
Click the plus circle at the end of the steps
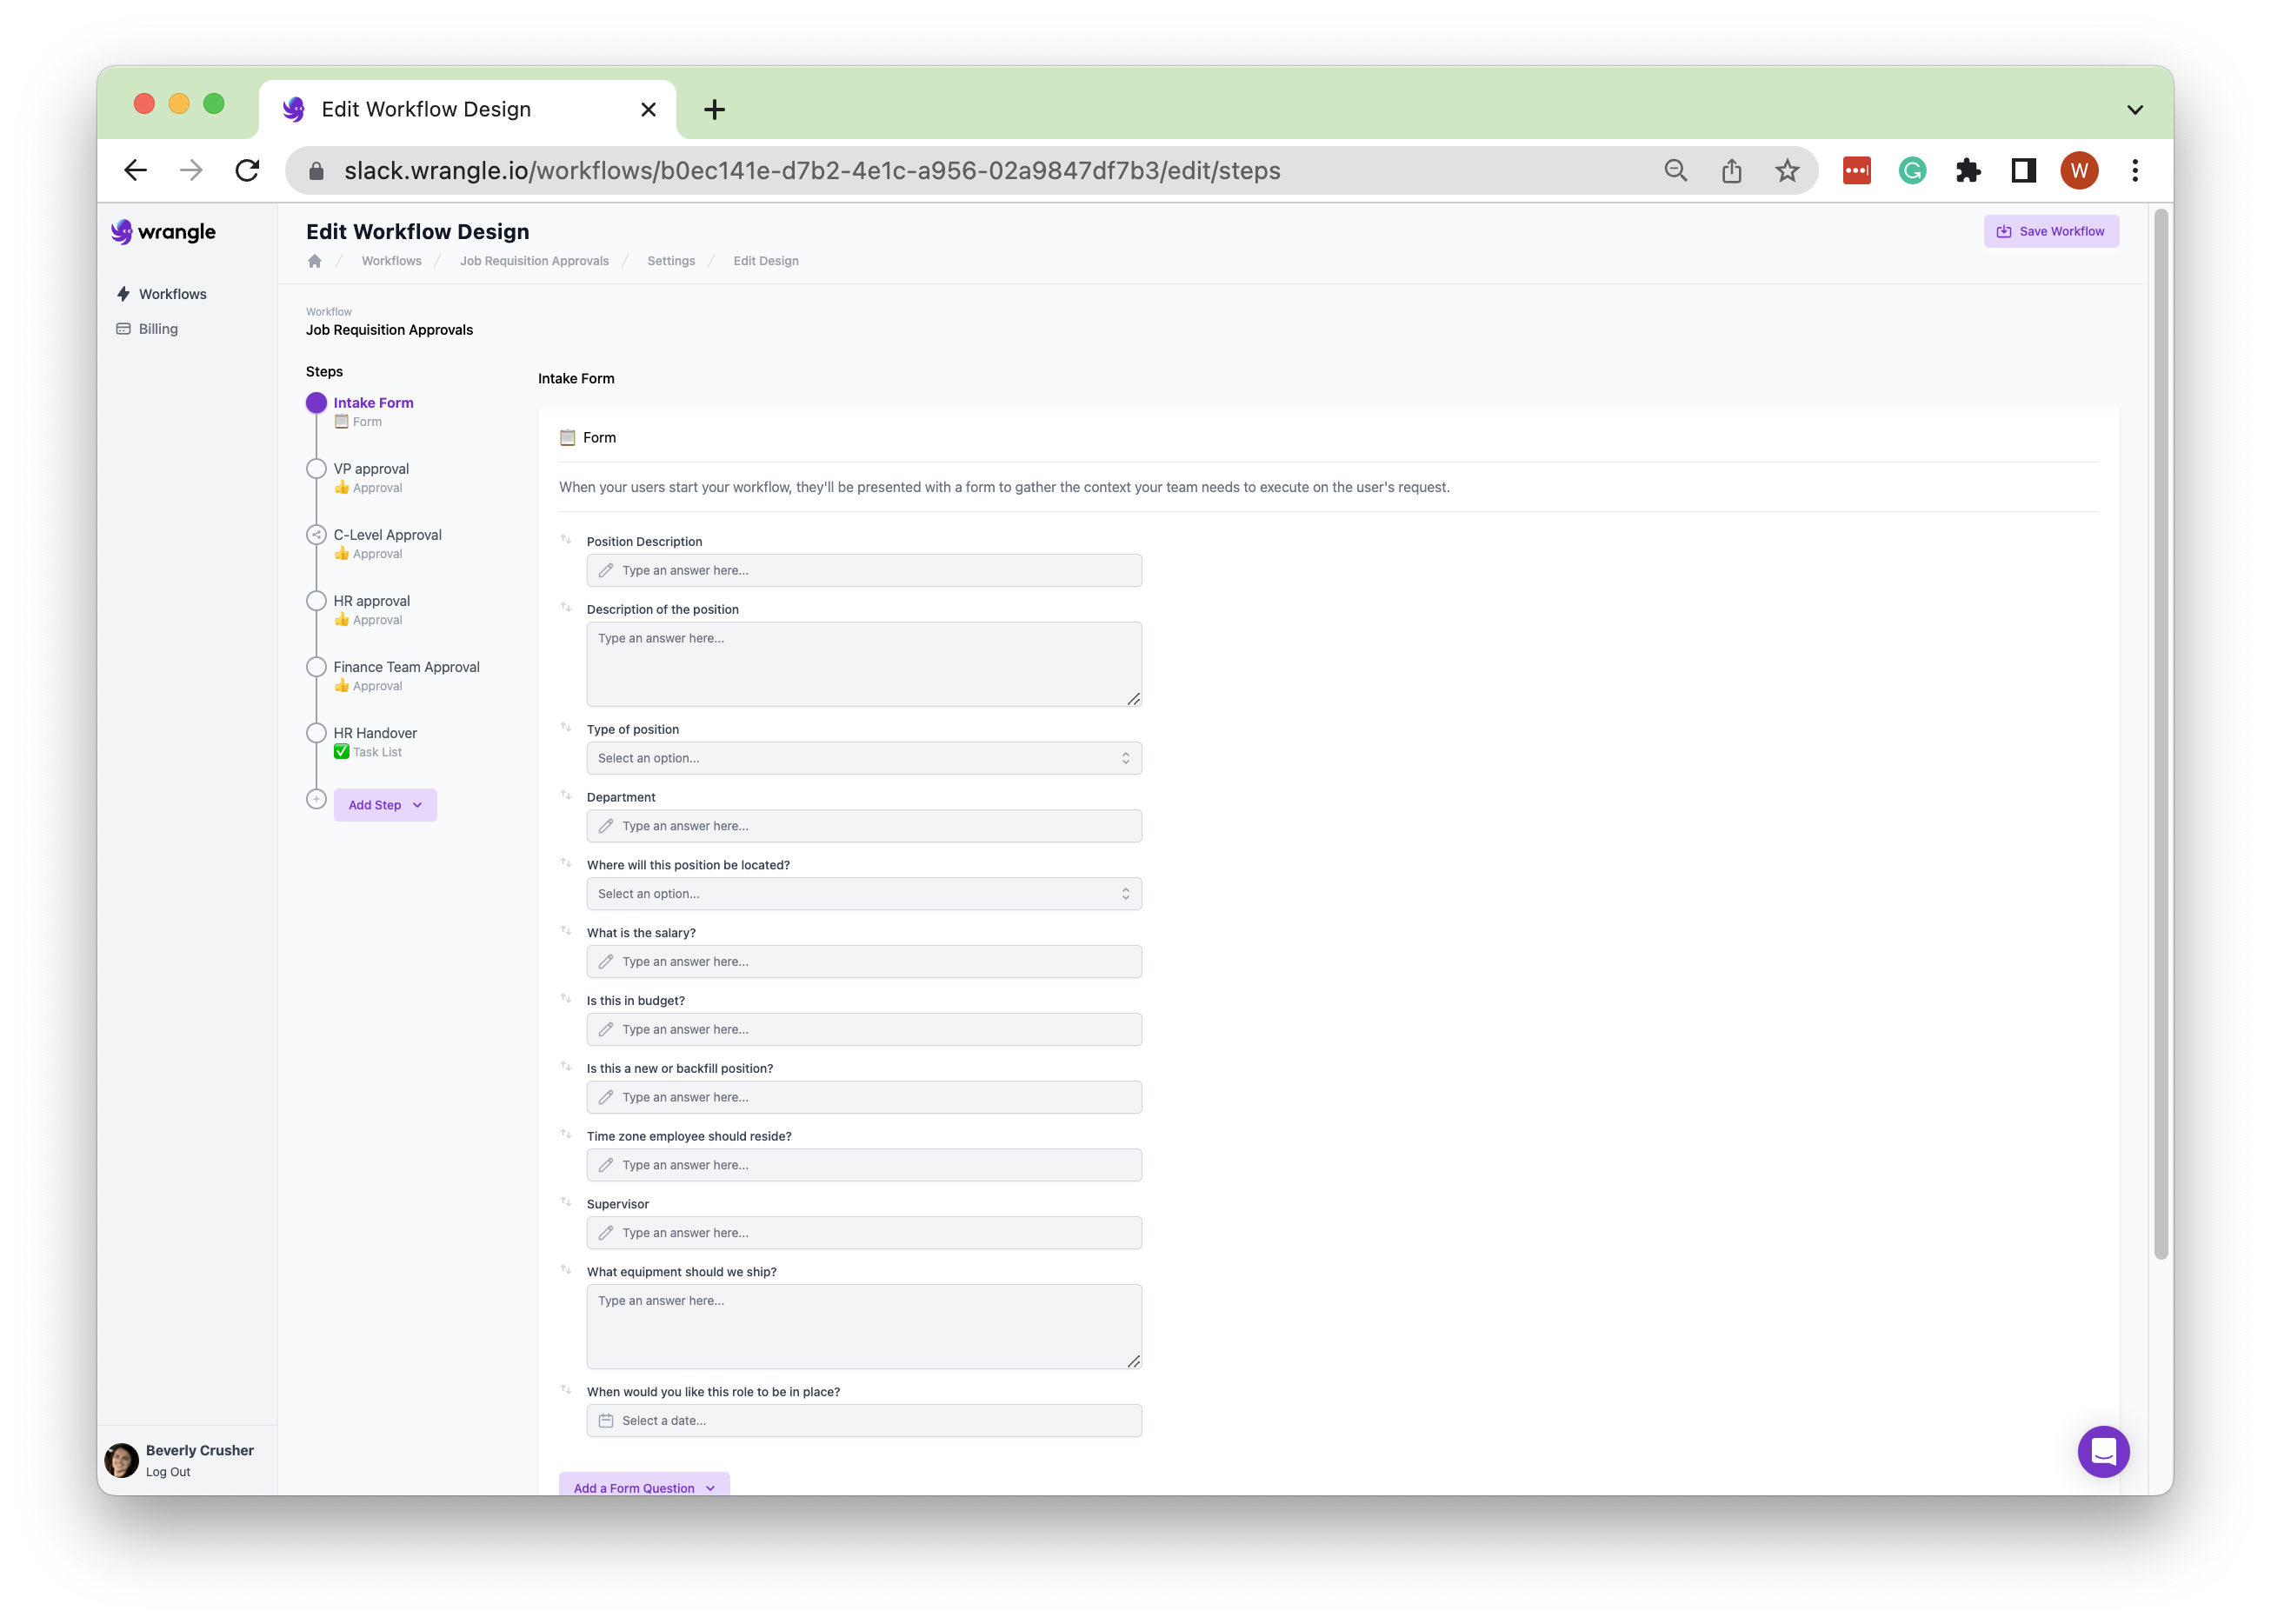(316, 800)
